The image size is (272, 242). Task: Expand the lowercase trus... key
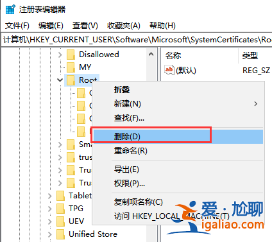point(60,157)
